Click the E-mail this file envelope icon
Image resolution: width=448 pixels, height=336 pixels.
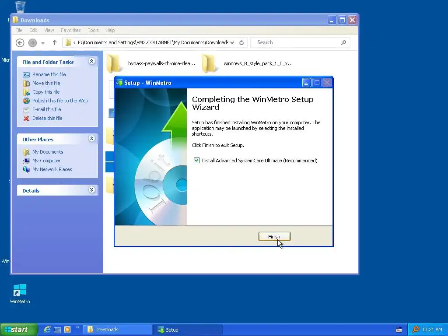pyautogui.click(x=26, y=110)
